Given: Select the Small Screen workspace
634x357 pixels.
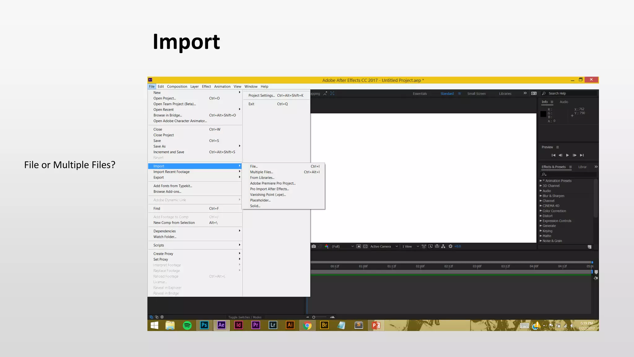Looking at the screenshot, I should 476,94.
